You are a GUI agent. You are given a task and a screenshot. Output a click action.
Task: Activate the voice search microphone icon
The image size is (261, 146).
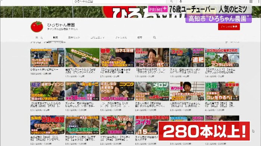point(181,1)
